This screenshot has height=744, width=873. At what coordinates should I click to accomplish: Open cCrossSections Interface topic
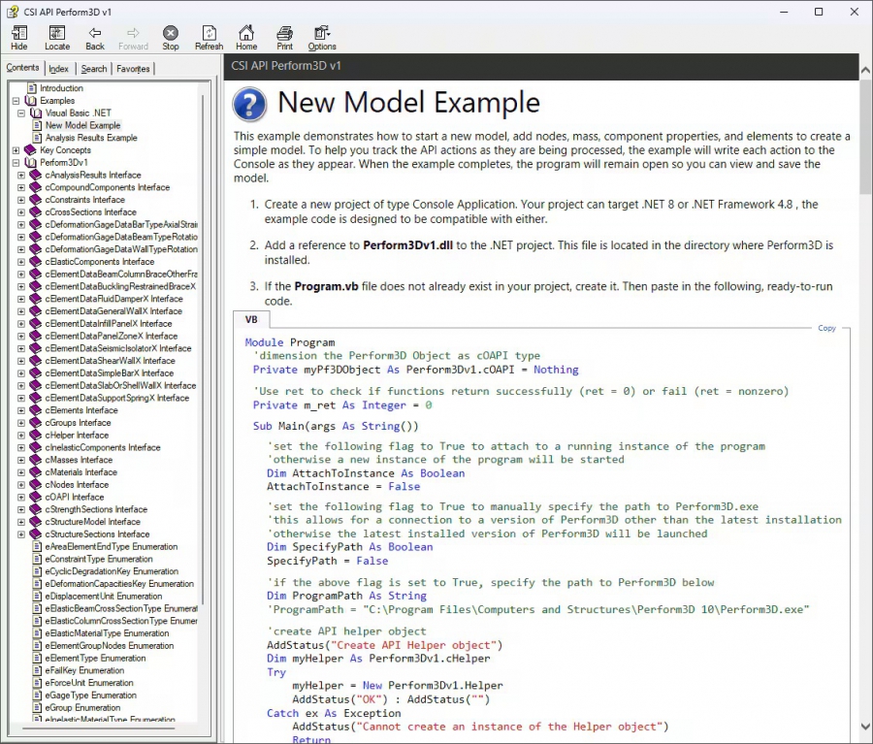coord(91,212)
